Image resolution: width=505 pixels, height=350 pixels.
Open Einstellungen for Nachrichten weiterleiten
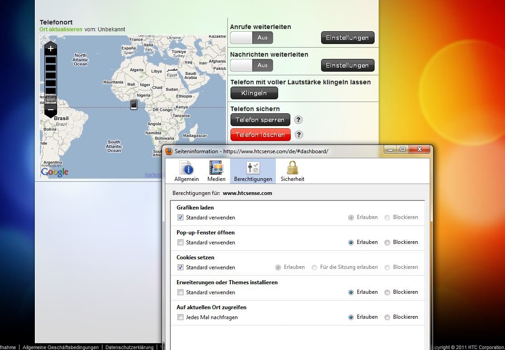point(347,65)
